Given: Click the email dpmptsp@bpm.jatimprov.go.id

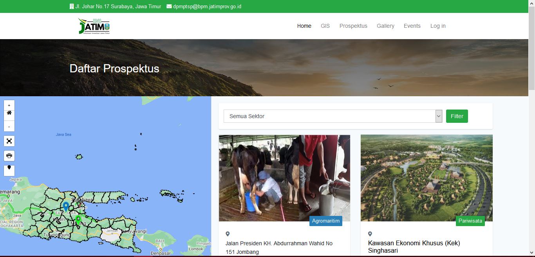Looking at the screenshot, I should [x=207, y=6].
